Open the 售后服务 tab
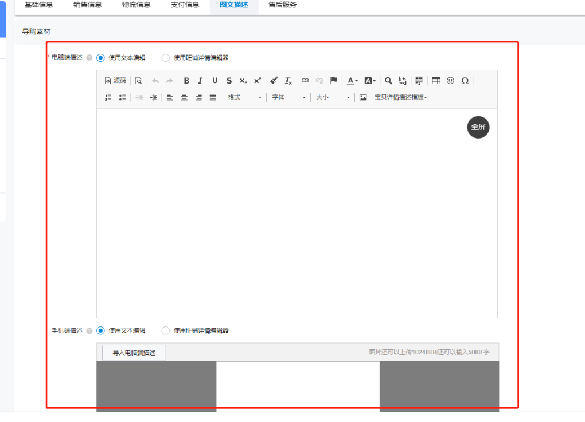This screenshot has width=585, height=422. (282, 5)
